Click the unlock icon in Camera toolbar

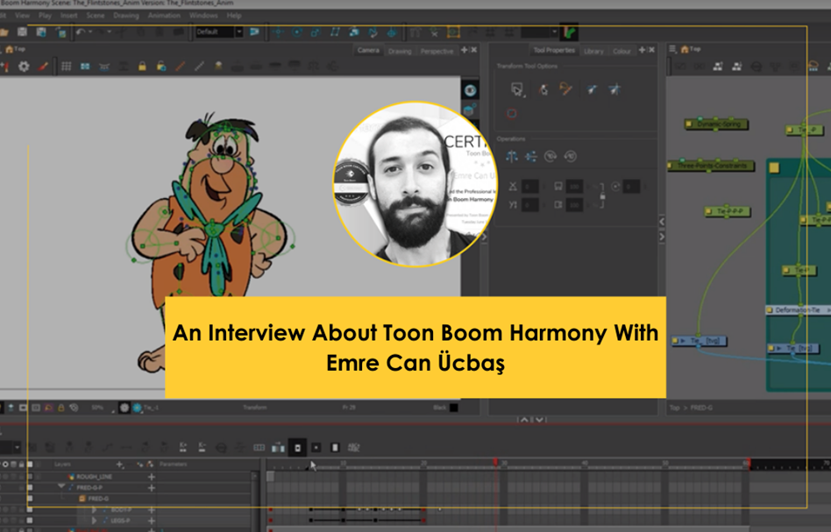click(161, 67)
